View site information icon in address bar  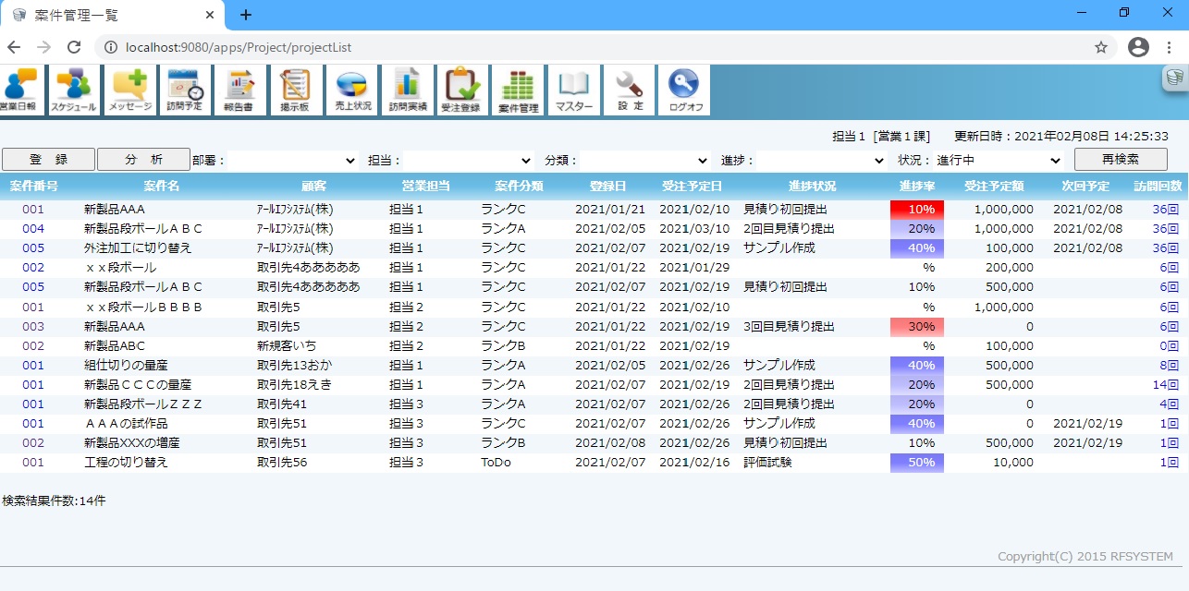pyautogui.click(x=111, y=47)
